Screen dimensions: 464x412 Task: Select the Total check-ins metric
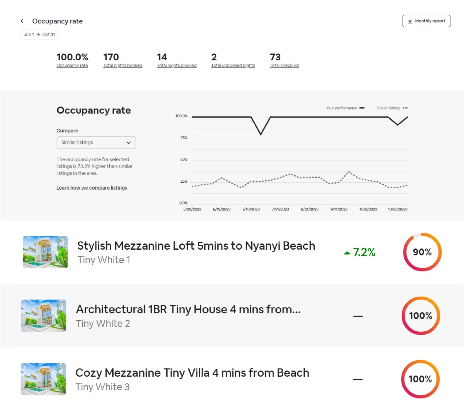click(x=284, y=60)
